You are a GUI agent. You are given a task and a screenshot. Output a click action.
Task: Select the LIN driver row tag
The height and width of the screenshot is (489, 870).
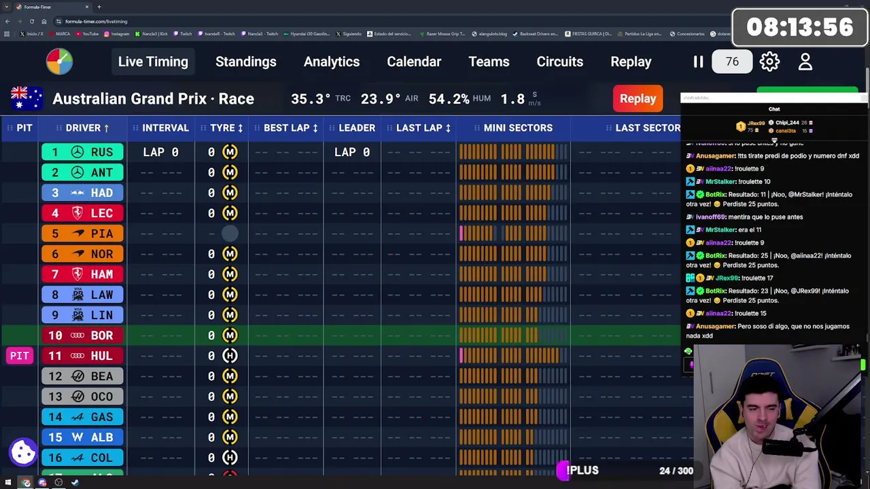(x=82, y=315)
